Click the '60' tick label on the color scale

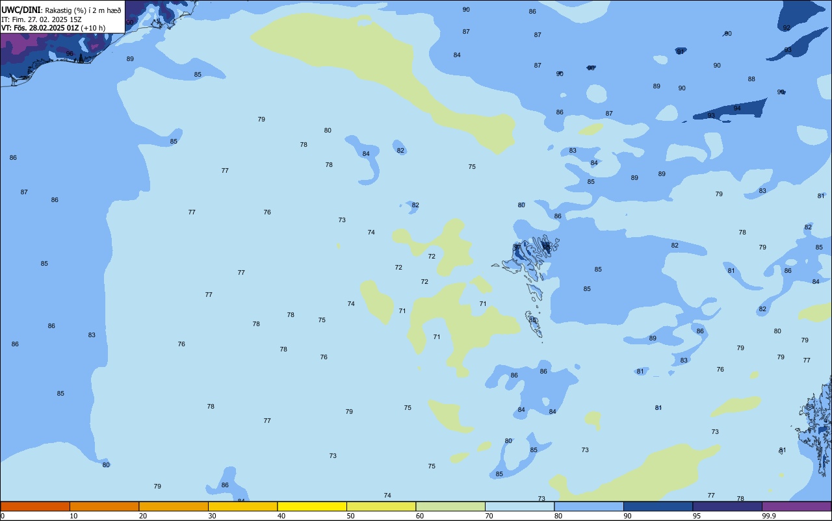point(420,516)
